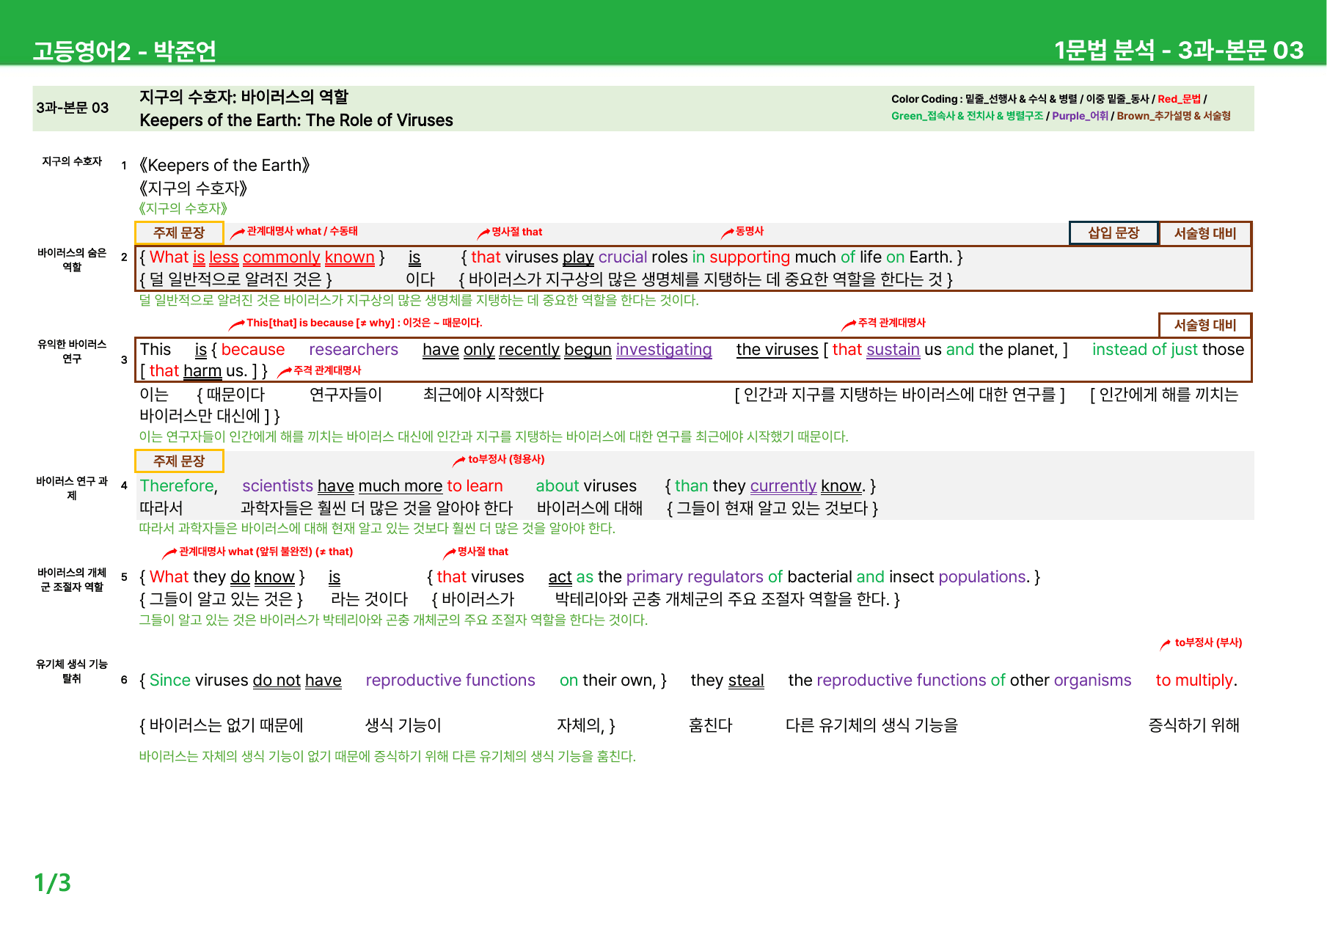Image resolution: width=1327 pixels, height=938 pixels.
Task: Click the red phrase 'to learn'
Action: coord(475,486)
